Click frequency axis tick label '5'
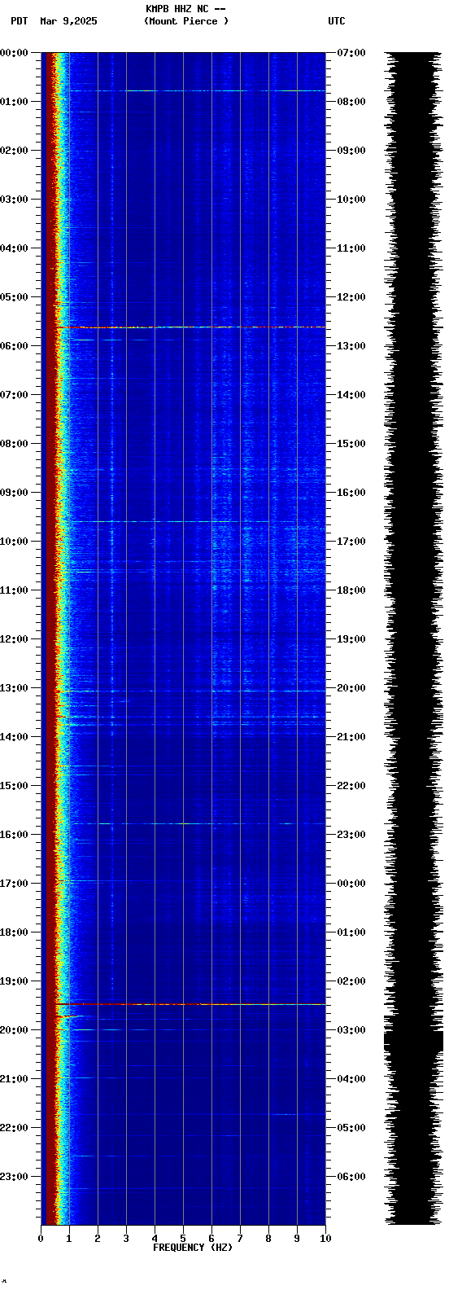449x1290 pixels. pyautogui.click(x=183, y=1239)
